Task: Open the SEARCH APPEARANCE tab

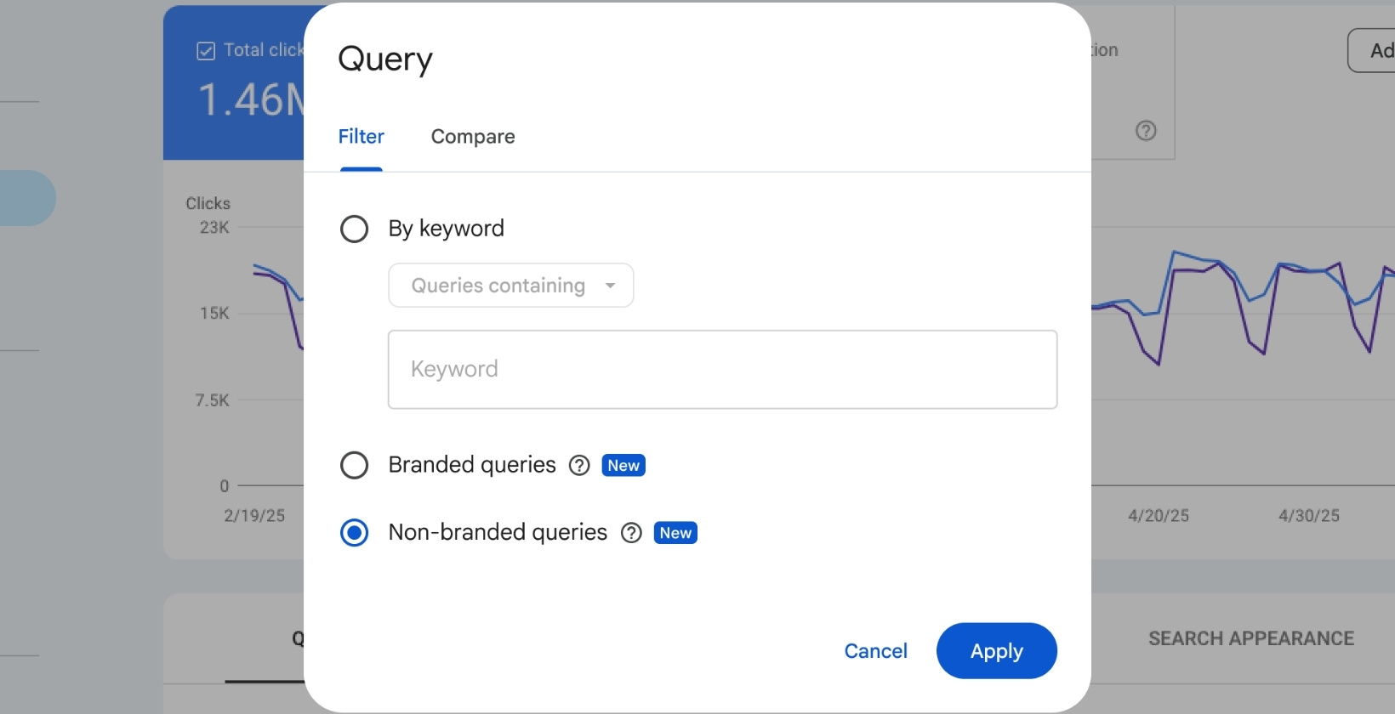Action: coord(1251,638)
